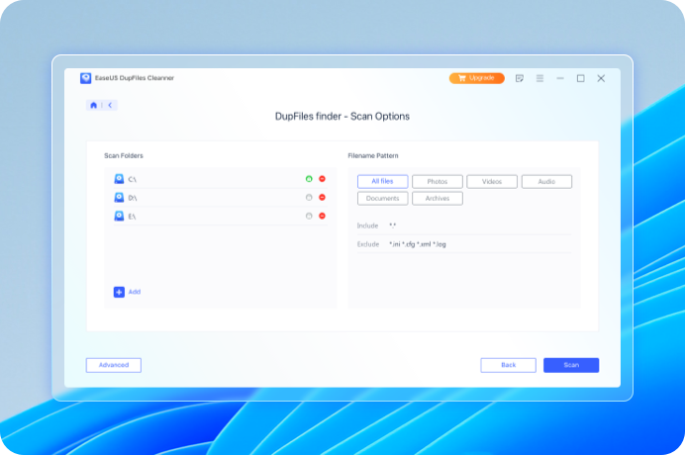Start the scan with the Scan button
This screenshot has width=685, height=455.
571,365
